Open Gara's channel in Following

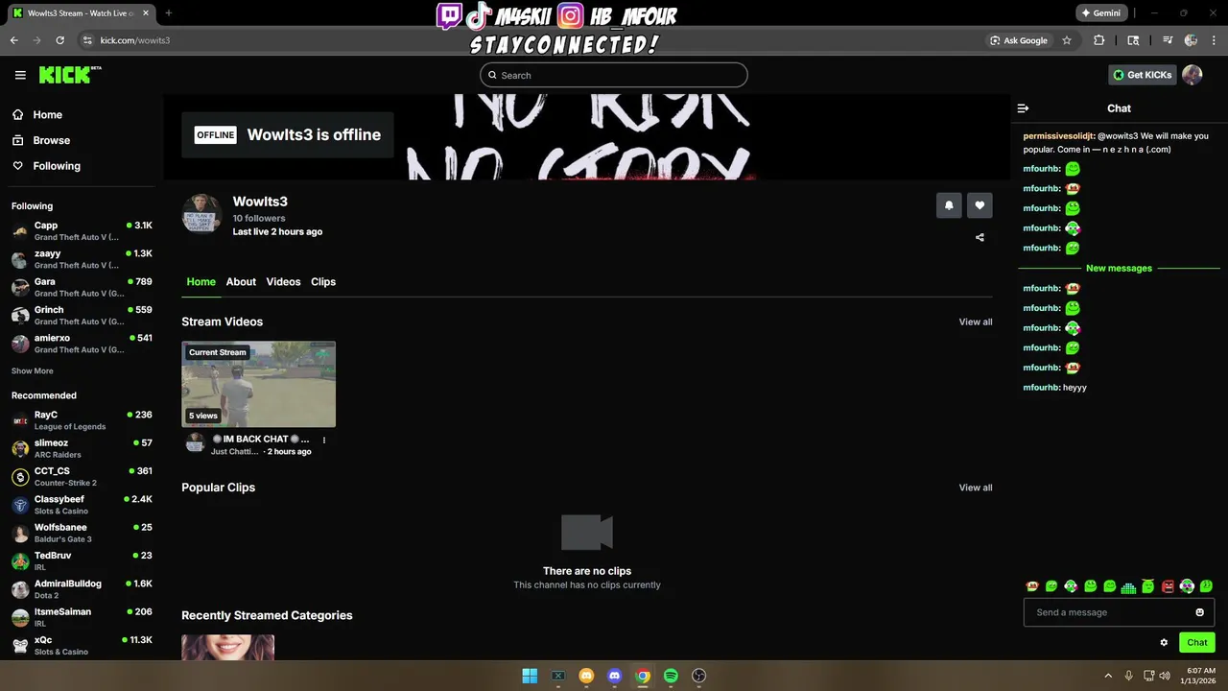tap(82, 287)
